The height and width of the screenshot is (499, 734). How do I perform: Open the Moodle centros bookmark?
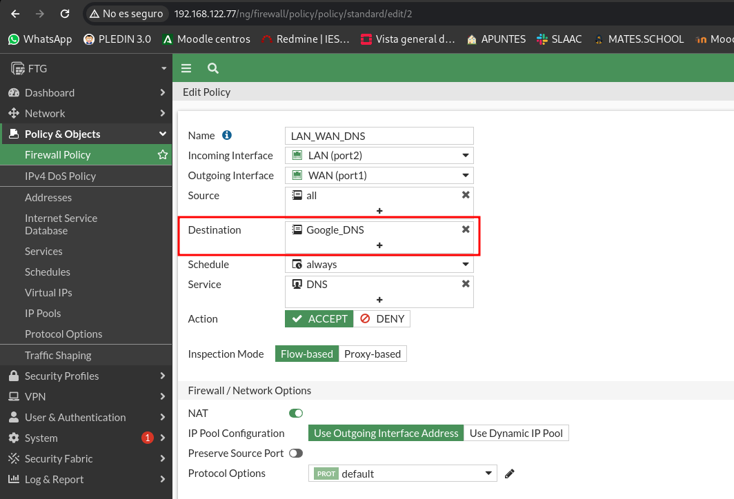pyautogui.click(x=206, y=39)
